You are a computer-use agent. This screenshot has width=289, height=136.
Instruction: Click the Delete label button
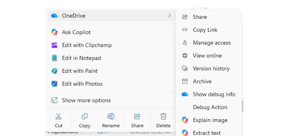pyautogui.click(x=163, y=126)
